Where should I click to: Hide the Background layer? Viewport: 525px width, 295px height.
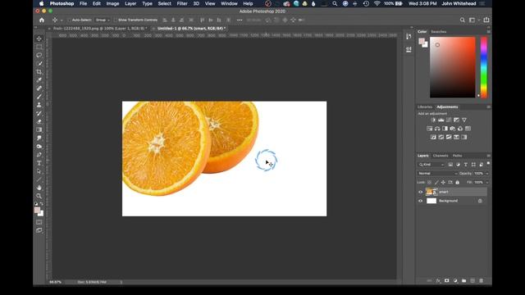[421, 201]
